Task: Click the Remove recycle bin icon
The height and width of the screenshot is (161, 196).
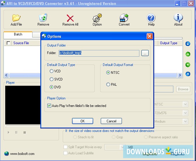Action: coord(43,17)
